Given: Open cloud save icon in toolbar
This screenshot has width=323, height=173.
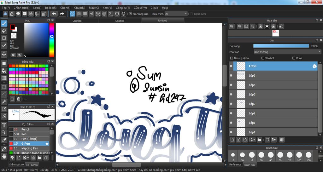Looking at the screenshot, I should pos(5,14).
